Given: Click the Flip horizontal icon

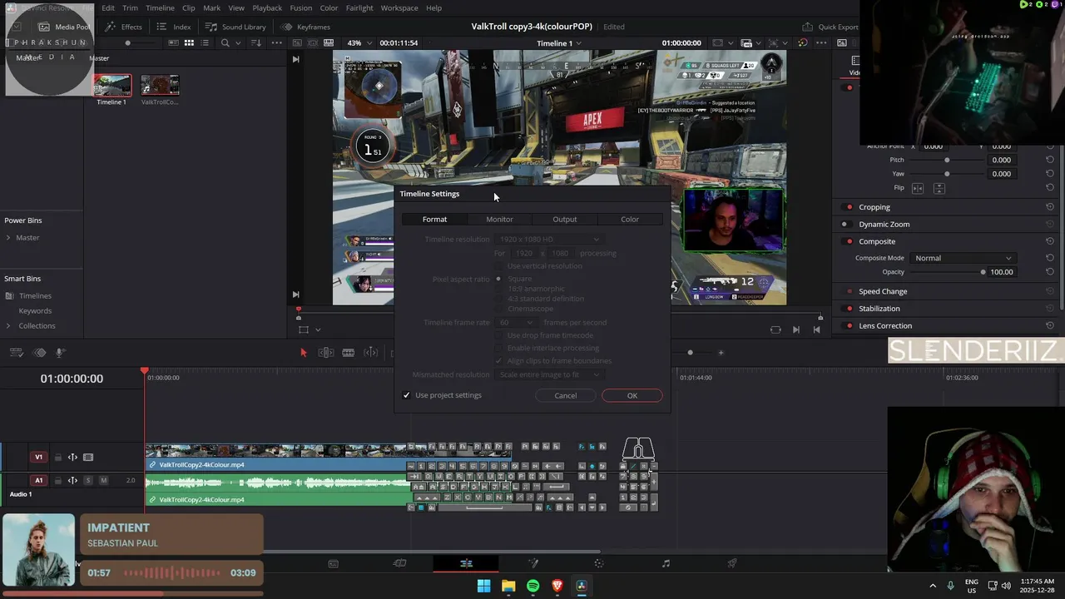Looking at the screenshot, I should click(x=918, y=189).
